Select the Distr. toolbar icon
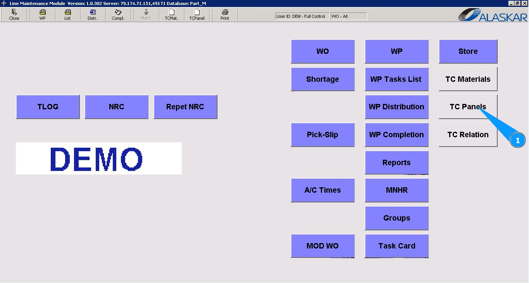Screen dimensions: 529x283 [93, 15]
